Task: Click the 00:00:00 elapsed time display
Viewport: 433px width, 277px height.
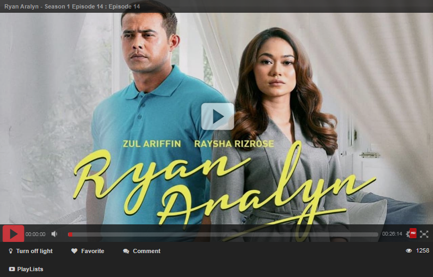Action: point(36,234)
